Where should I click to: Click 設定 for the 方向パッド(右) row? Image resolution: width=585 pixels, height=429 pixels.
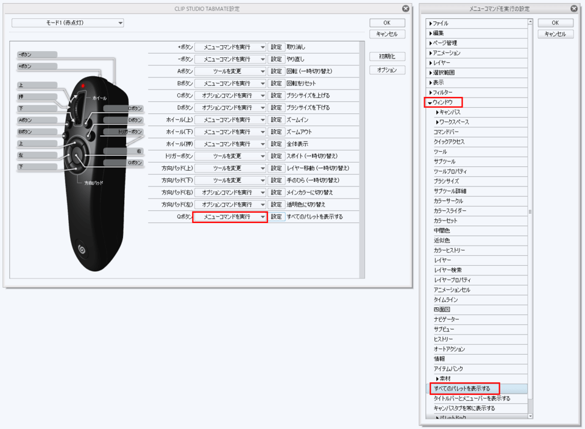277,193
